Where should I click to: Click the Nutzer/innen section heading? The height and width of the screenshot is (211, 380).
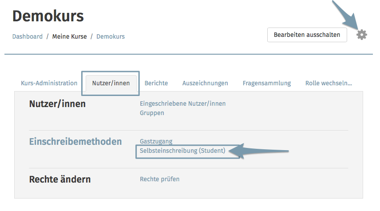(x=57, y=104)
